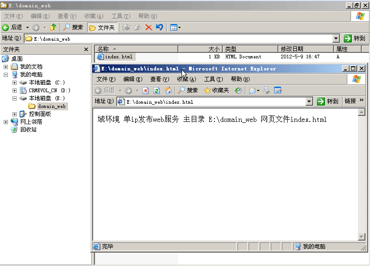This screenshot has height=266, width=370.
Task: Open the IE address bar dropdown arrow
Action: click(309, 101)
